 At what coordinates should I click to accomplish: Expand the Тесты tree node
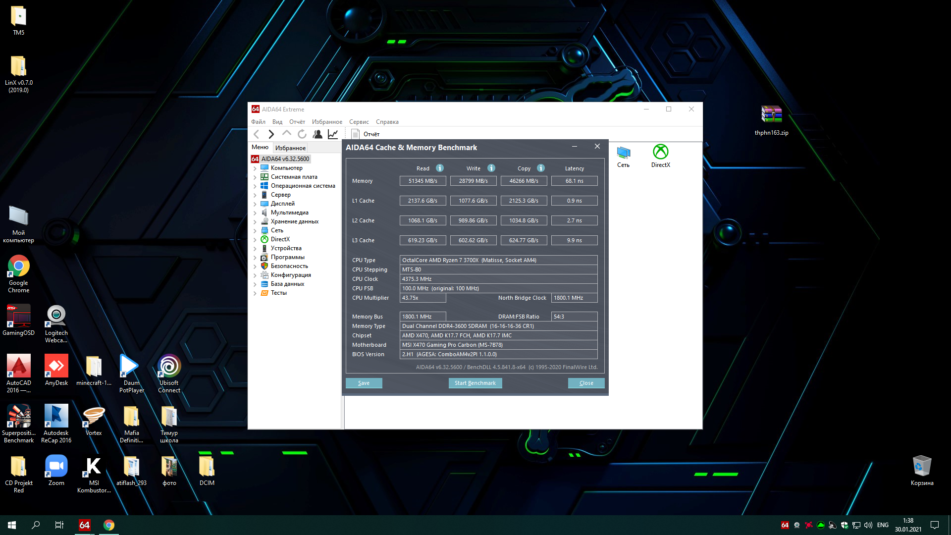pos(255,293)
